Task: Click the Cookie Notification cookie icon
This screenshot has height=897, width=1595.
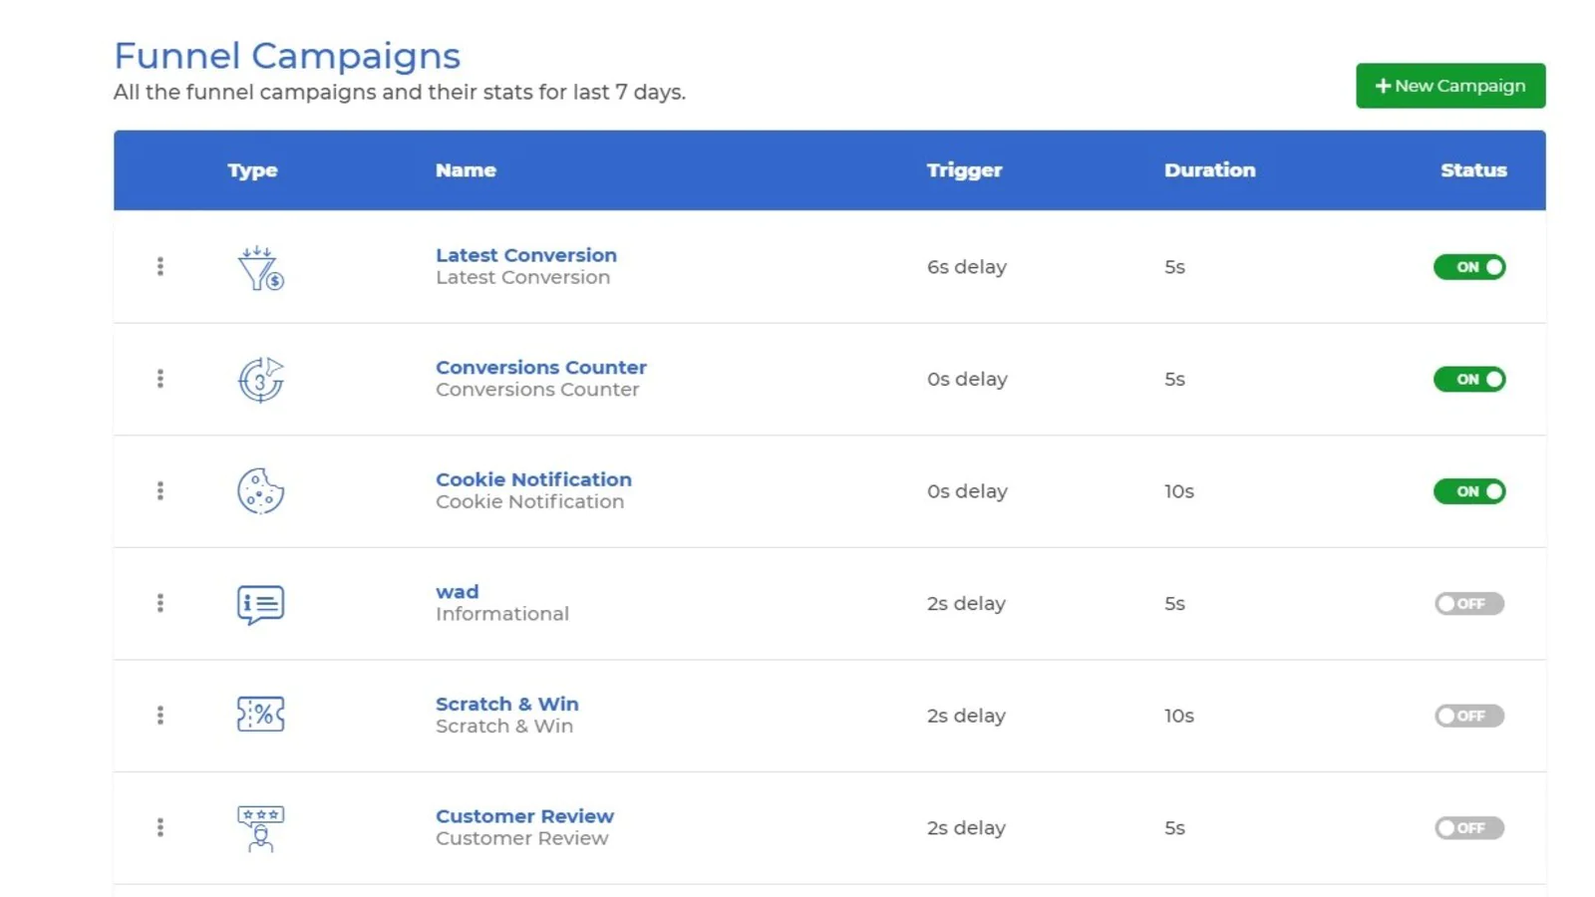Action: tap(260, 491)
